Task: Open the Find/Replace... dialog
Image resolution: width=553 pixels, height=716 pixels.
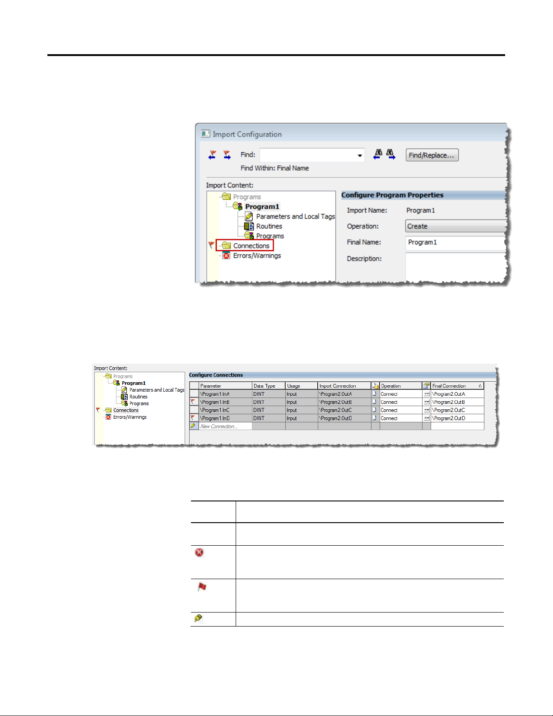Action: (x=432, y=155)
